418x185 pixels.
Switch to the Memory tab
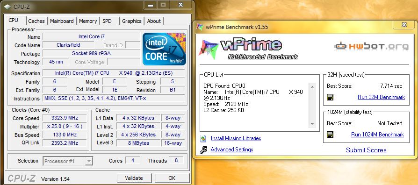(88, 21)
